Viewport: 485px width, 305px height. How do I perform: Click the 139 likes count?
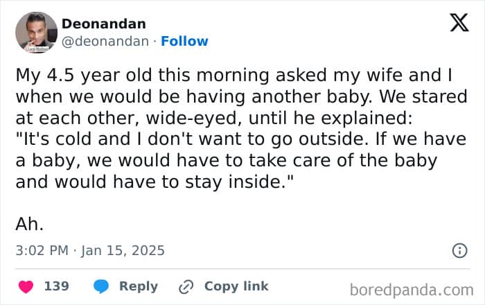coord(56,286)
